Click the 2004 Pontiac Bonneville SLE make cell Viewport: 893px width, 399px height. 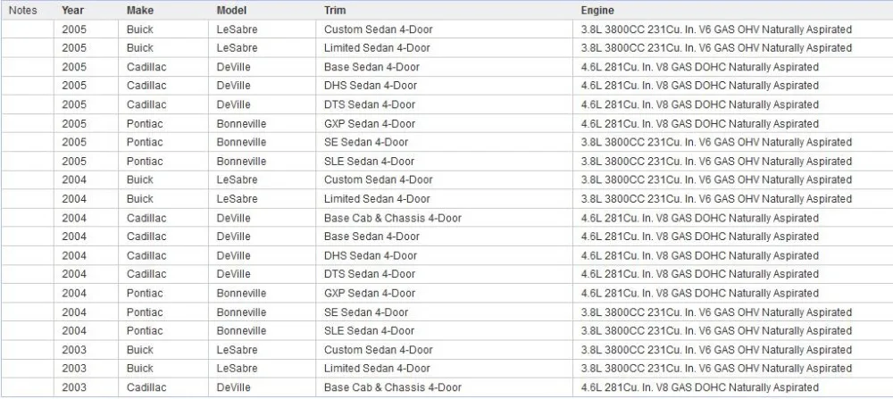pos(163,330)
